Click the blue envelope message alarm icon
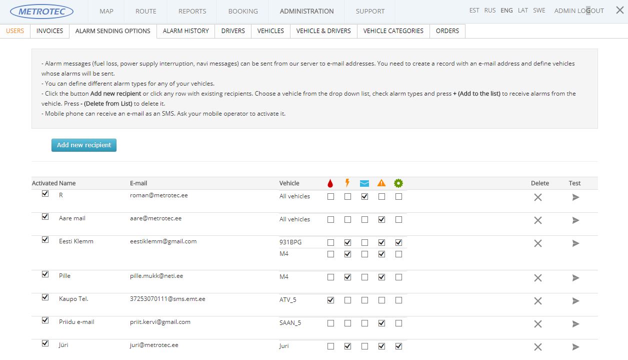 tap(364, 183)
